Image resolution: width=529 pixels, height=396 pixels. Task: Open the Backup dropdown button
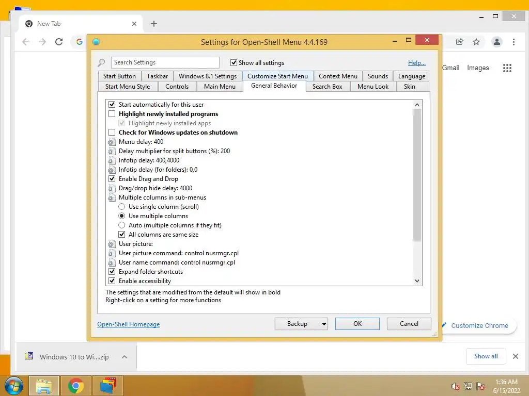pos(301,324)
